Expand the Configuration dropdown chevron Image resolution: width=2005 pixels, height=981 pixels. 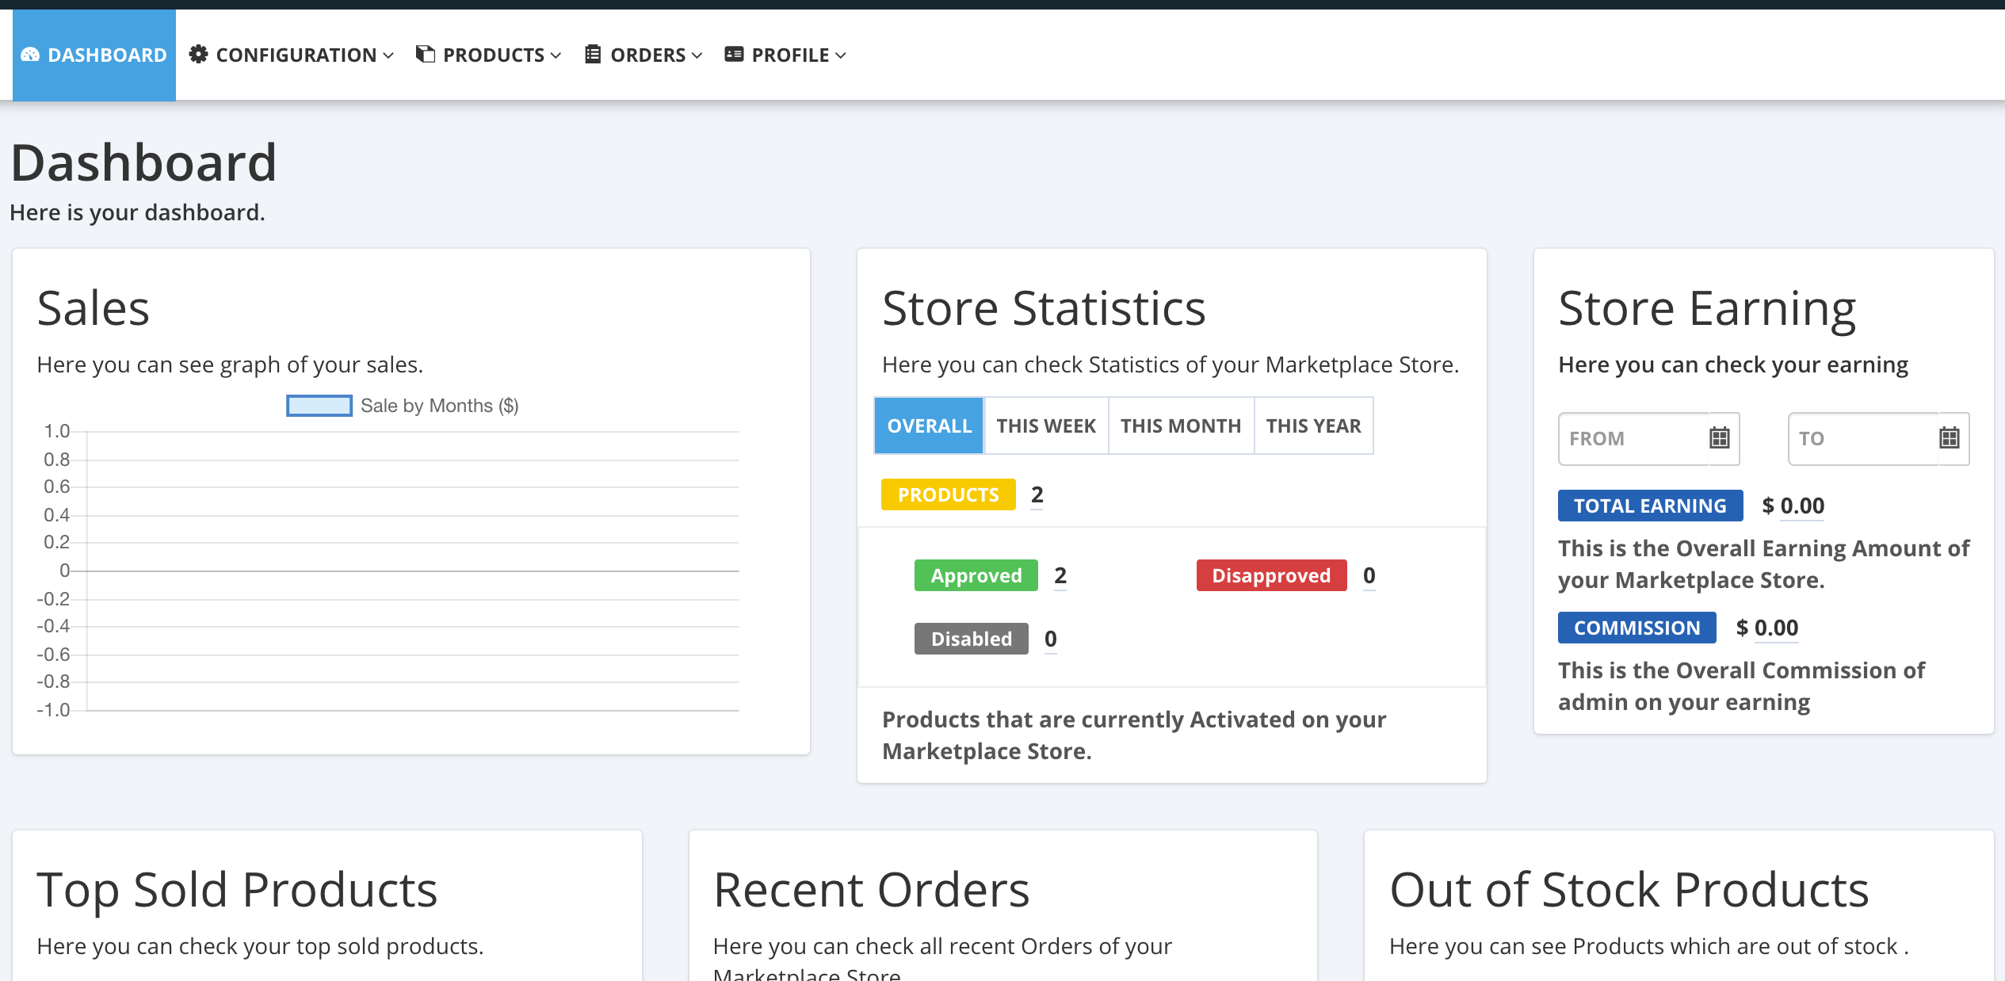388,55
